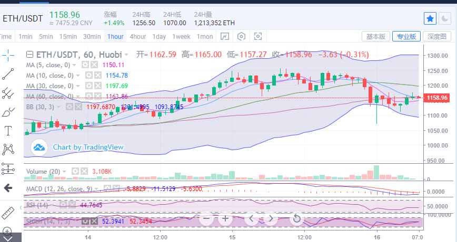Switch to 1week timeframe

pos(181,37)
